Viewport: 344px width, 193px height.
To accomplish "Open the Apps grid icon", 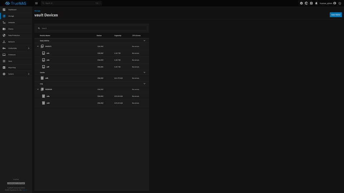I will pyautogui.click(x=4, y=61).
